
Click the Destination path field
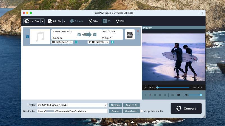(72, 111)
